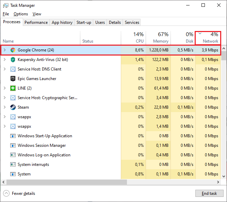Click the End task button
227x202 pixels.
point(209,193)
